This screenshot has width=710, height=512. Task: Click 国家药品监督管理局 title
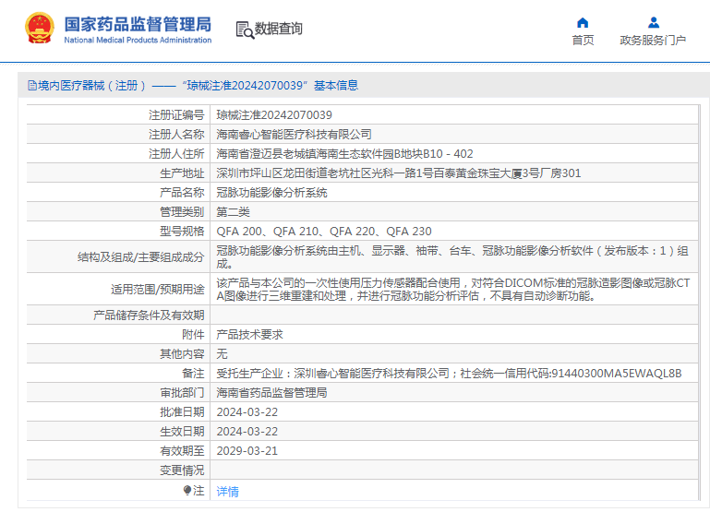pyautogui.click(x=138, y=24)
